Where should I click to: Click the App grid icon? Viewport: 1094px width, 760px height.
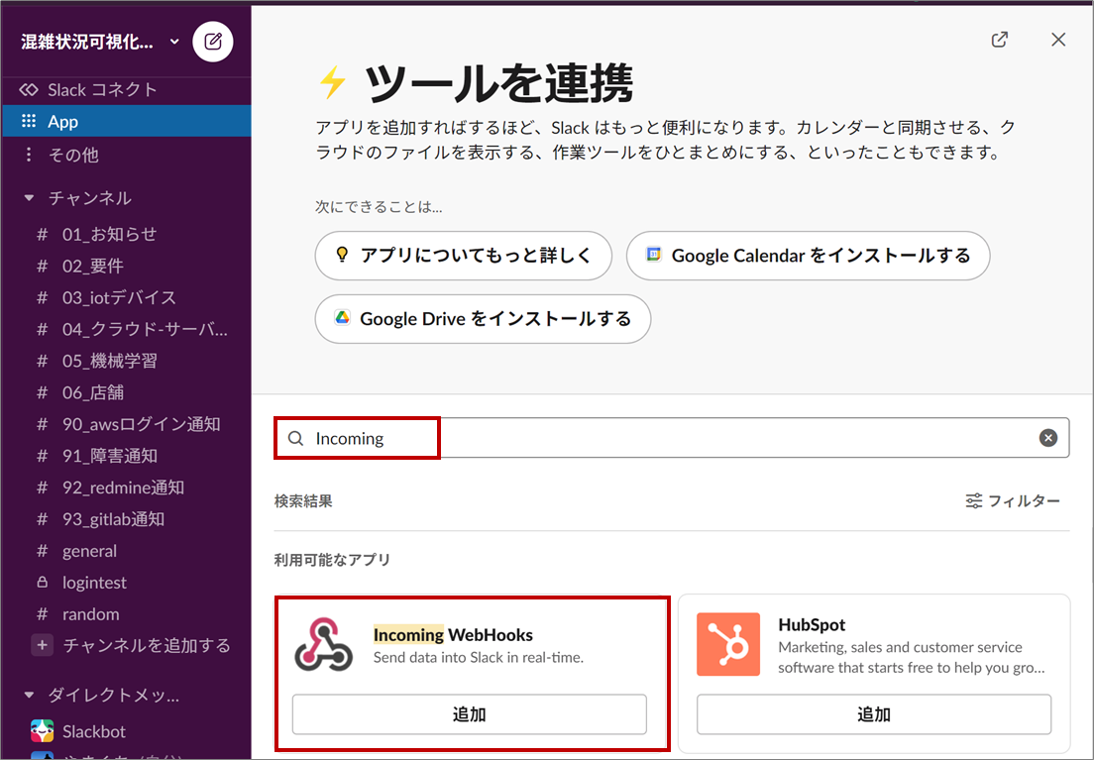tap(29, 121)
